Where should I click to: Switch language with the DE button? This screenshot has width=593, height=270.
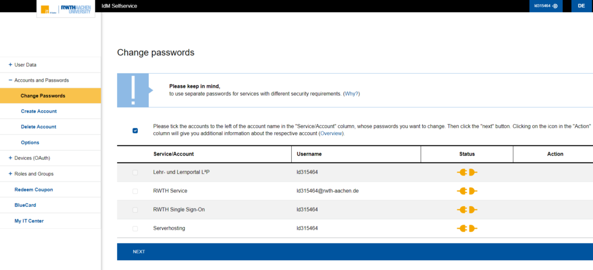coord(581,6)
